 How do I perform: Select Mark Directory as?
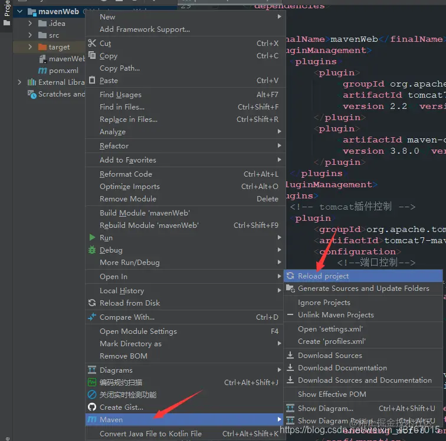tap(185, 344)
